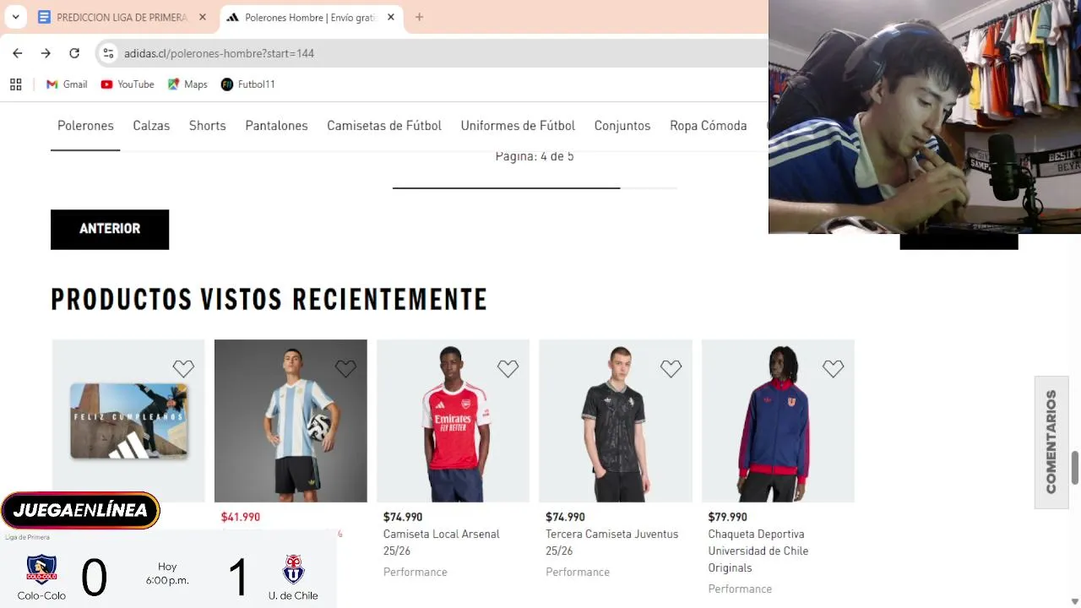1081x608 pixels.
Task: Reload the page with refresh icon
Action: tap(74, 53)
